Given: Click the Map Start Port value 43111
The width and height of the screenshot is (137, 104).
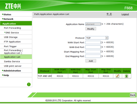Looking at the screenshot, I should point(91,76).
